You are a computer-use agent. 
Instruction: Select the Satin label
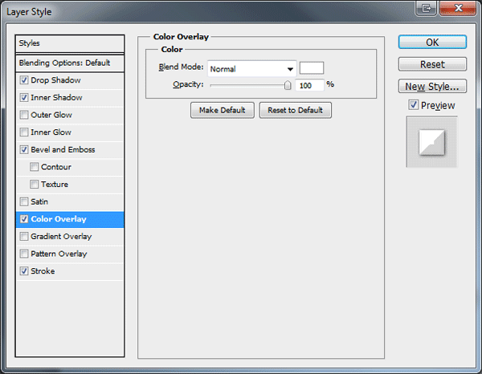point(39,201)
